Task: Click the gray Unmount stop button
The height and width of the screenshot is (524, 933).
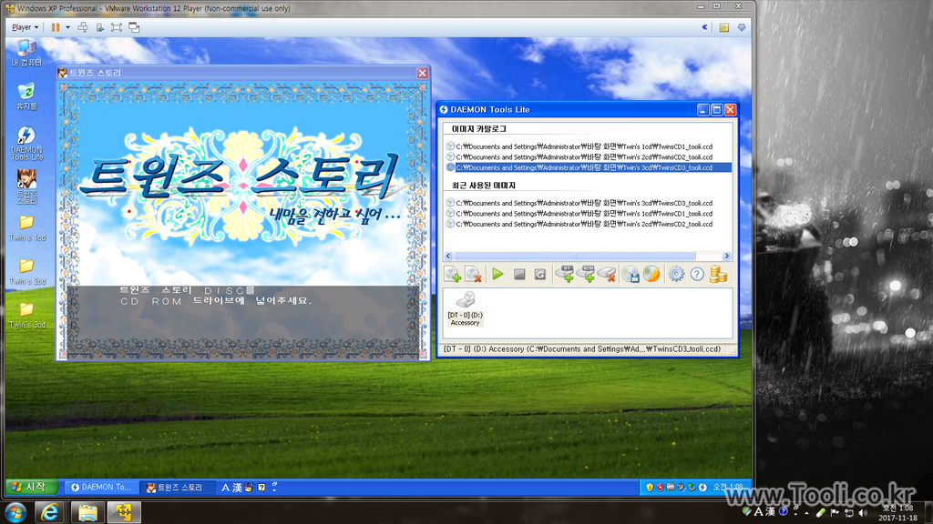Action: [518, 274]
